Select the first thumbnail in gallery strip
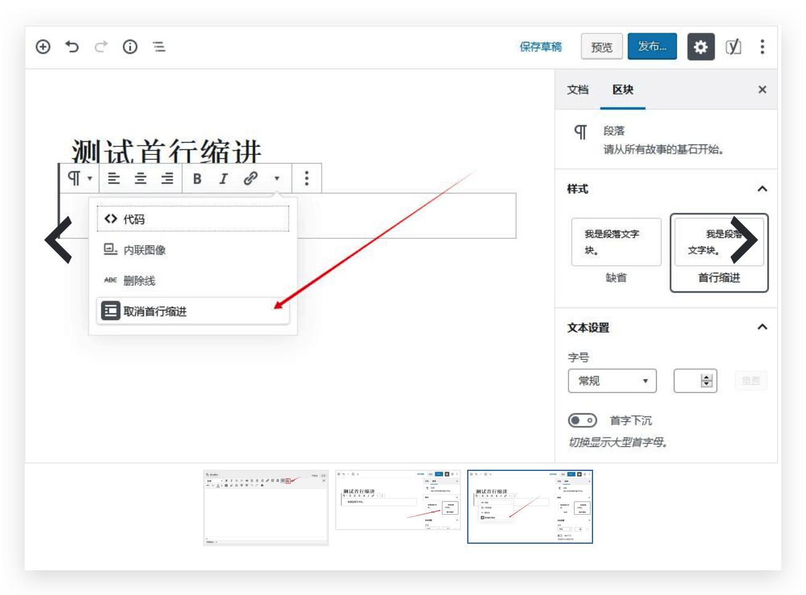Viewport: 806px width, 595px height. pyautogui.click(x=265, y=507)
